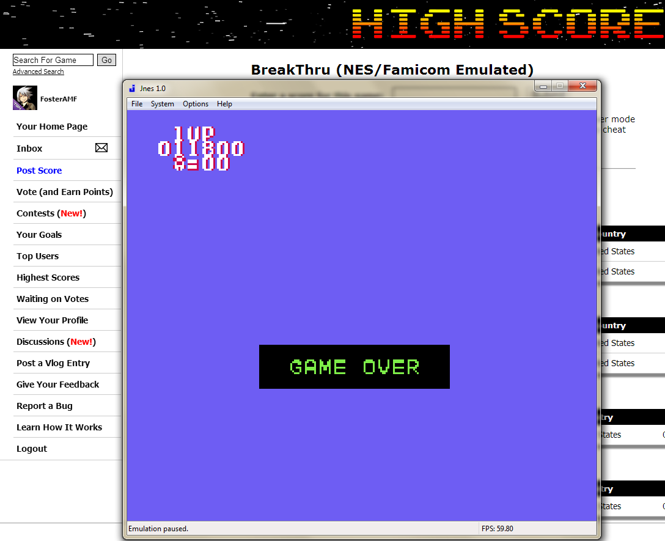Open the Options menu in Jnes
Image resolution: width=665 pixels, height=541 pixels.
coord(196,104)
